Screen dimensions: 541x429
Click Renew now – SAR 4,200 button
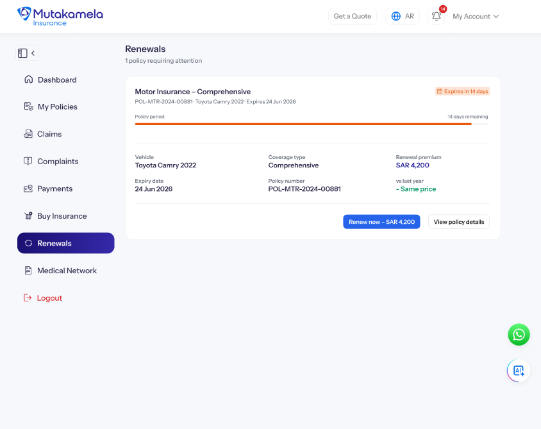tap(381, 222)
